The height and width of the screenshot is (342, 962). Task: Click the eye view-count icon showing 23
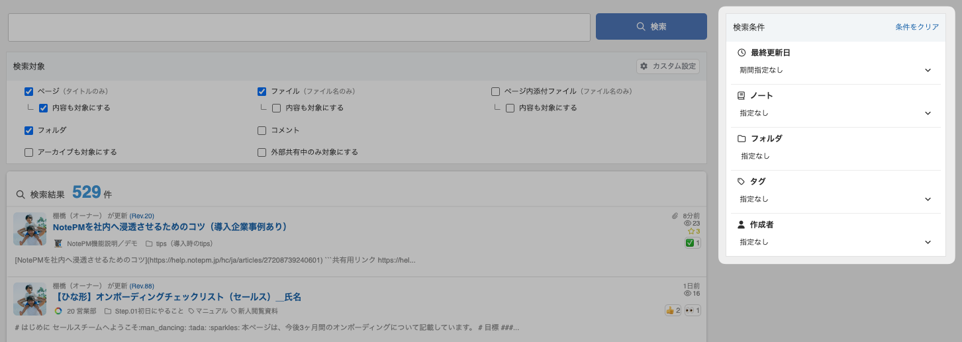[687, 224]
